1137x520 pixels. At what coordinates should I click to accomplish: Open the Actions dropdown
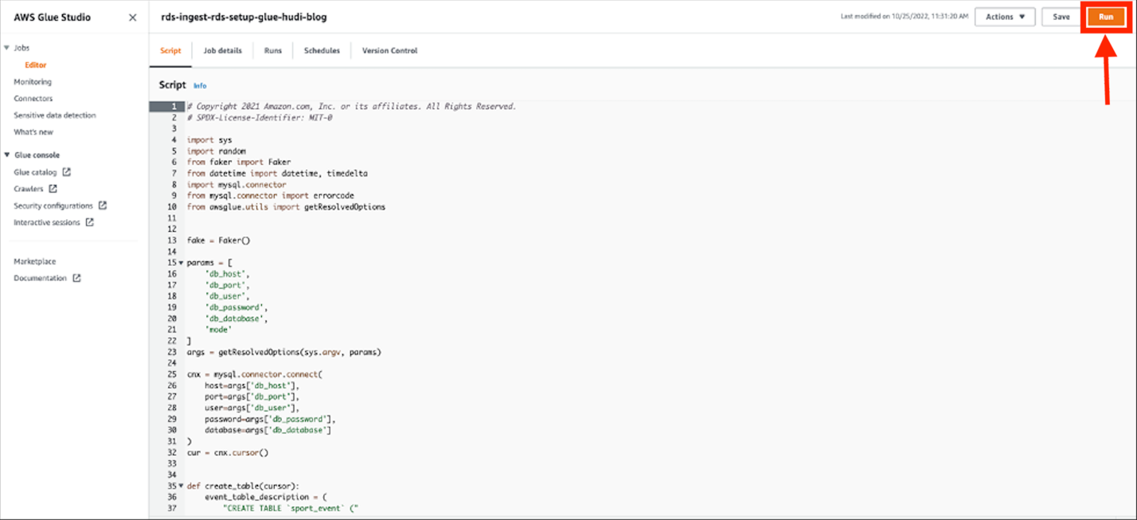[x=1006, y=17]
